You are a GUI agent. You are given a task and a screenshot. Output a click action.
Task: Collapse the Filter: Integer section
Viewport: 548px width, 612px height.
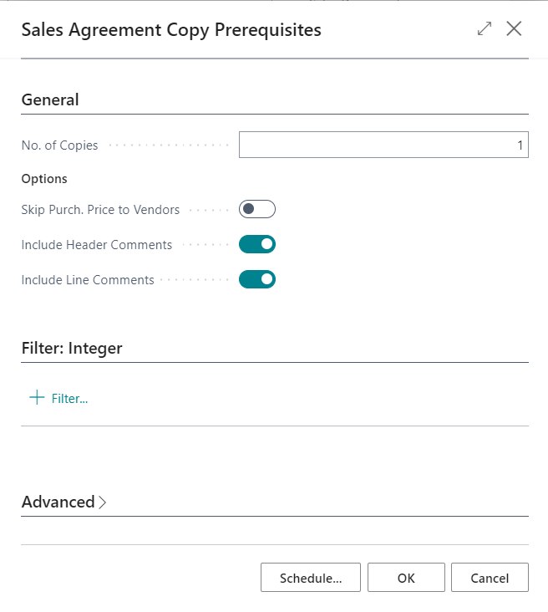72,348
